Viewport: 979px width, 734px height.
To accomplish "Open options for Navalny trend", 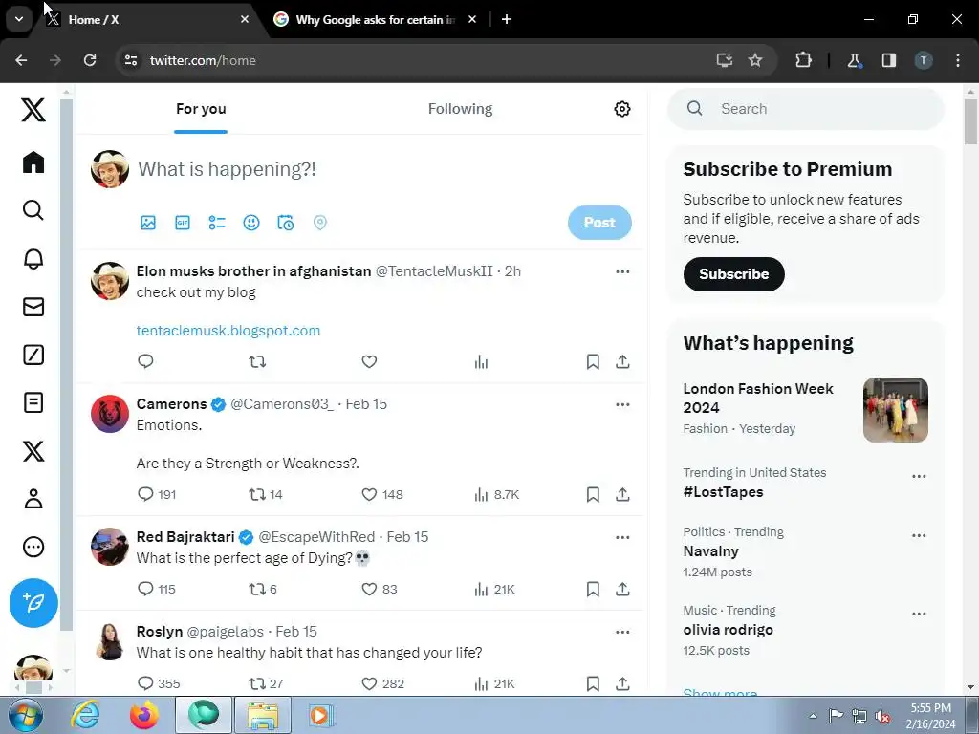I will (919, 535).
